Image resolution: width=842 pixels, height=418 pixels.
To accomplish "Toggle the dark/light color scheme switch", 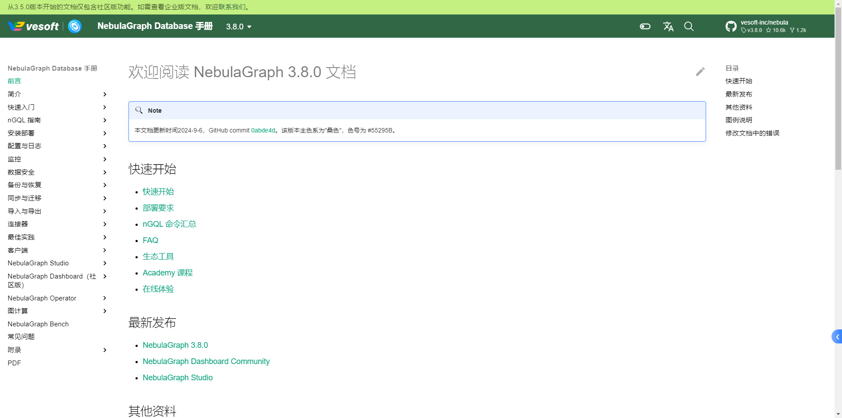I will point(645,26).
